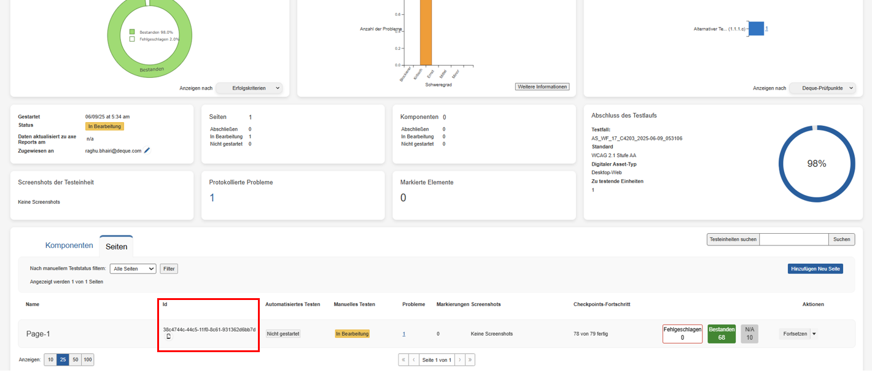Set page size to 50
This screenshot has height=373, width=872.
tap(75, 360)
